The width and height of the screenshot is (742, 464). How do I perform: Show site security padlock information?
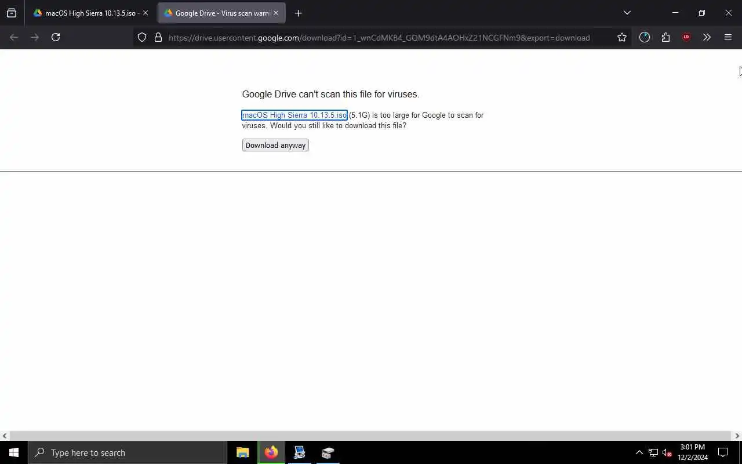click(x=158, y=37)
